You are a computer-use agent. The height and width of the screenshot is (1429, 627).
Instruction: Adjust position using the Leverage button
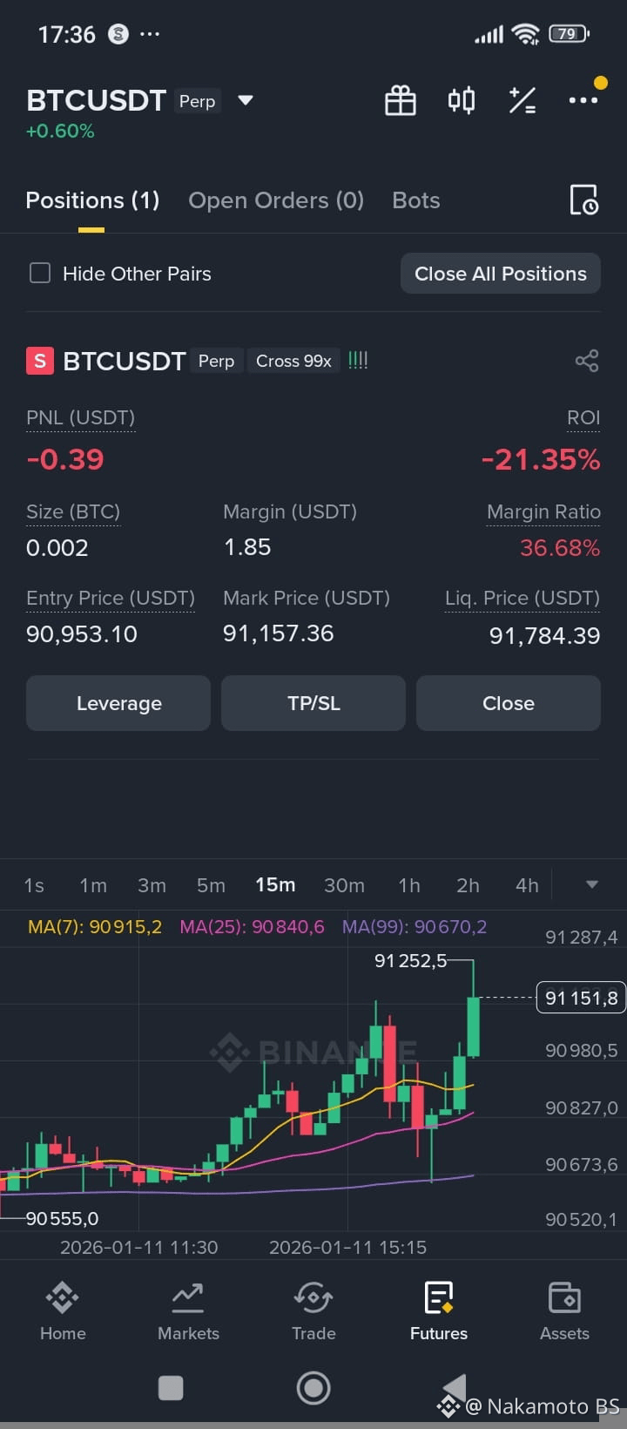click(118, 703)
